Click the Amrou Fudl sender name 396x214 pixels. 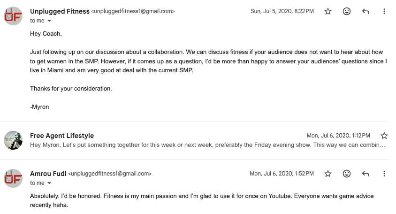48,174
